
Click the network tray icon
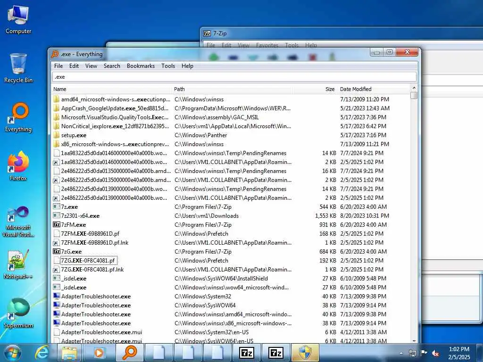pyautogui.click(x=412, y=354)
